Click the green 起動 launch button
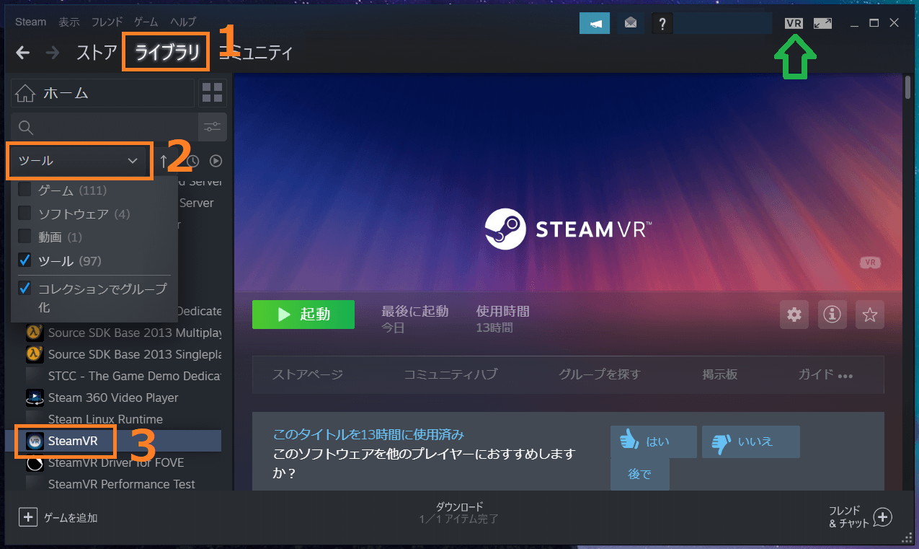Screen dimensions: 919x549 (303, 315)
